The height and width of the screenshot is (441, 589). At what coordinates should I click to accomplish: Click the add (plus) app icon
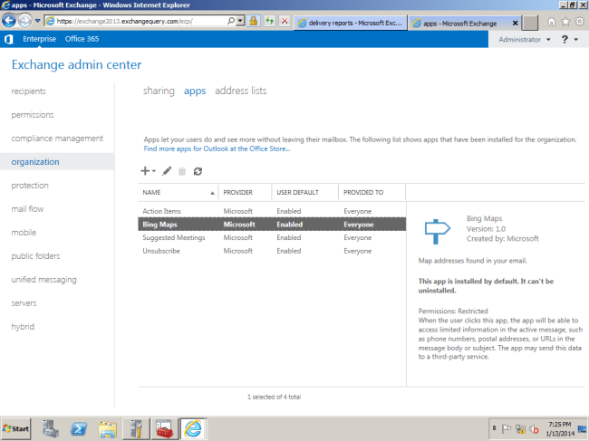click(146, 170)
